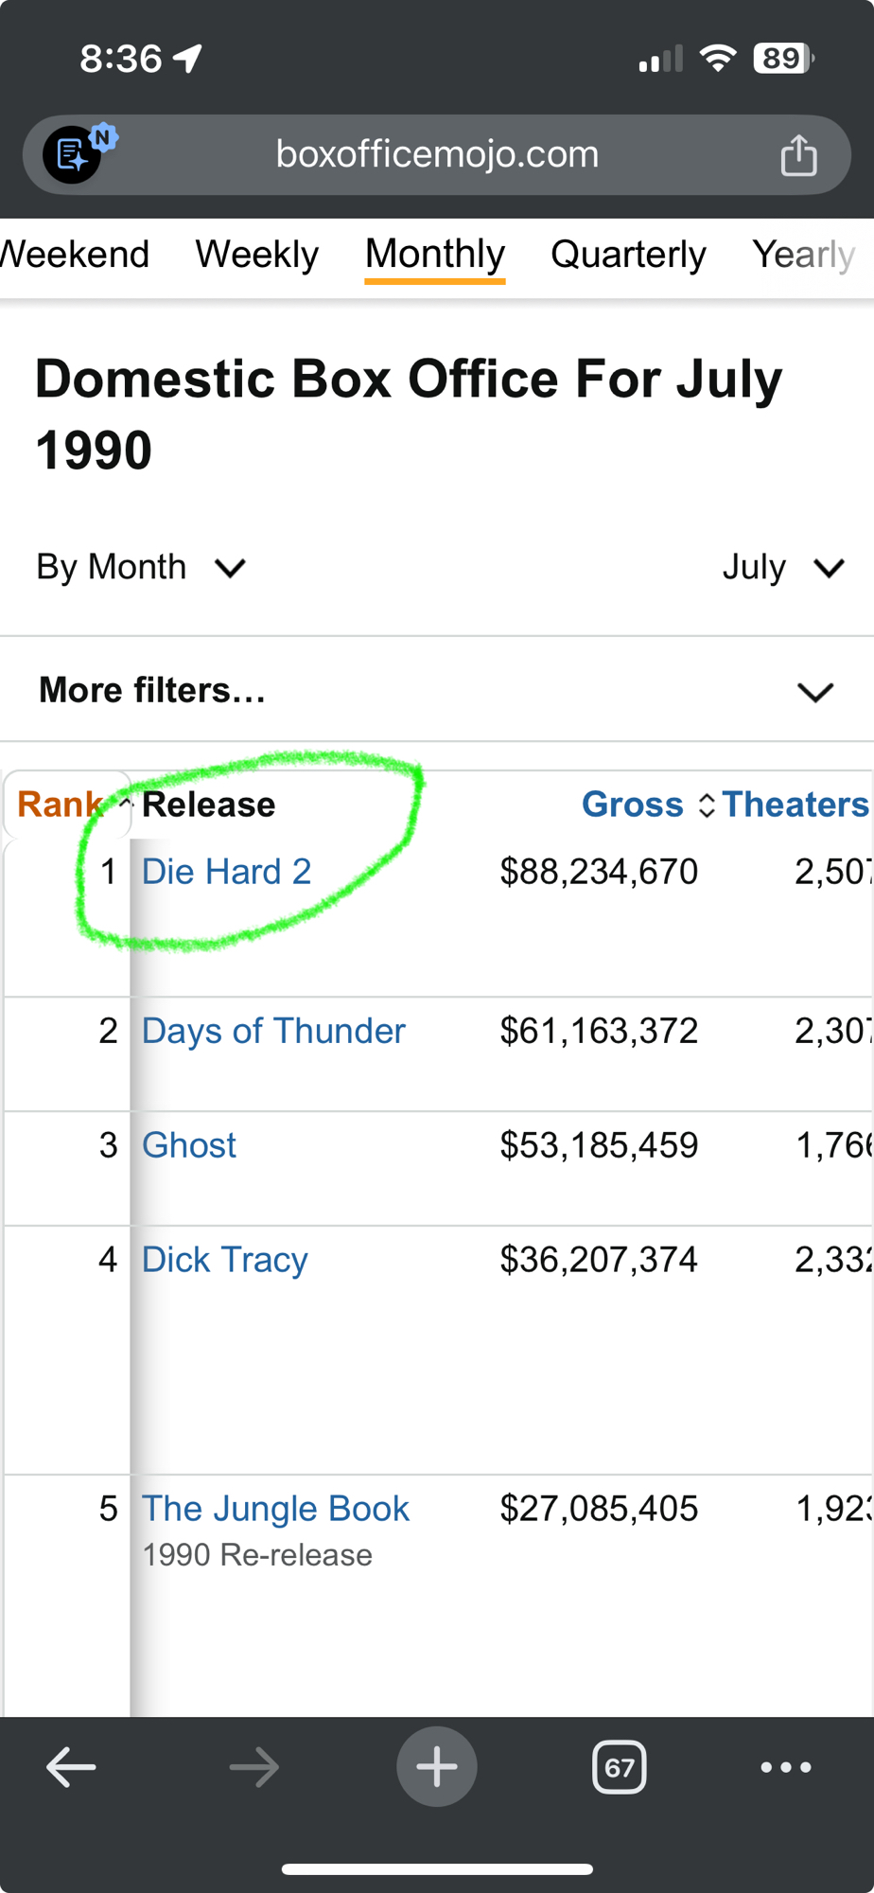
Task: Switch to the Quarterly tab
Action: pyautogui.click(x=628, y=255)
